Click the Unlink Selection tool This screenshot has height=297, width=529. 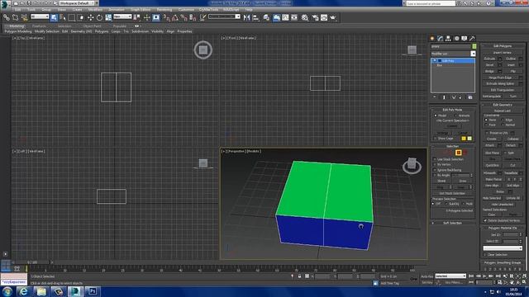[15, 17]
